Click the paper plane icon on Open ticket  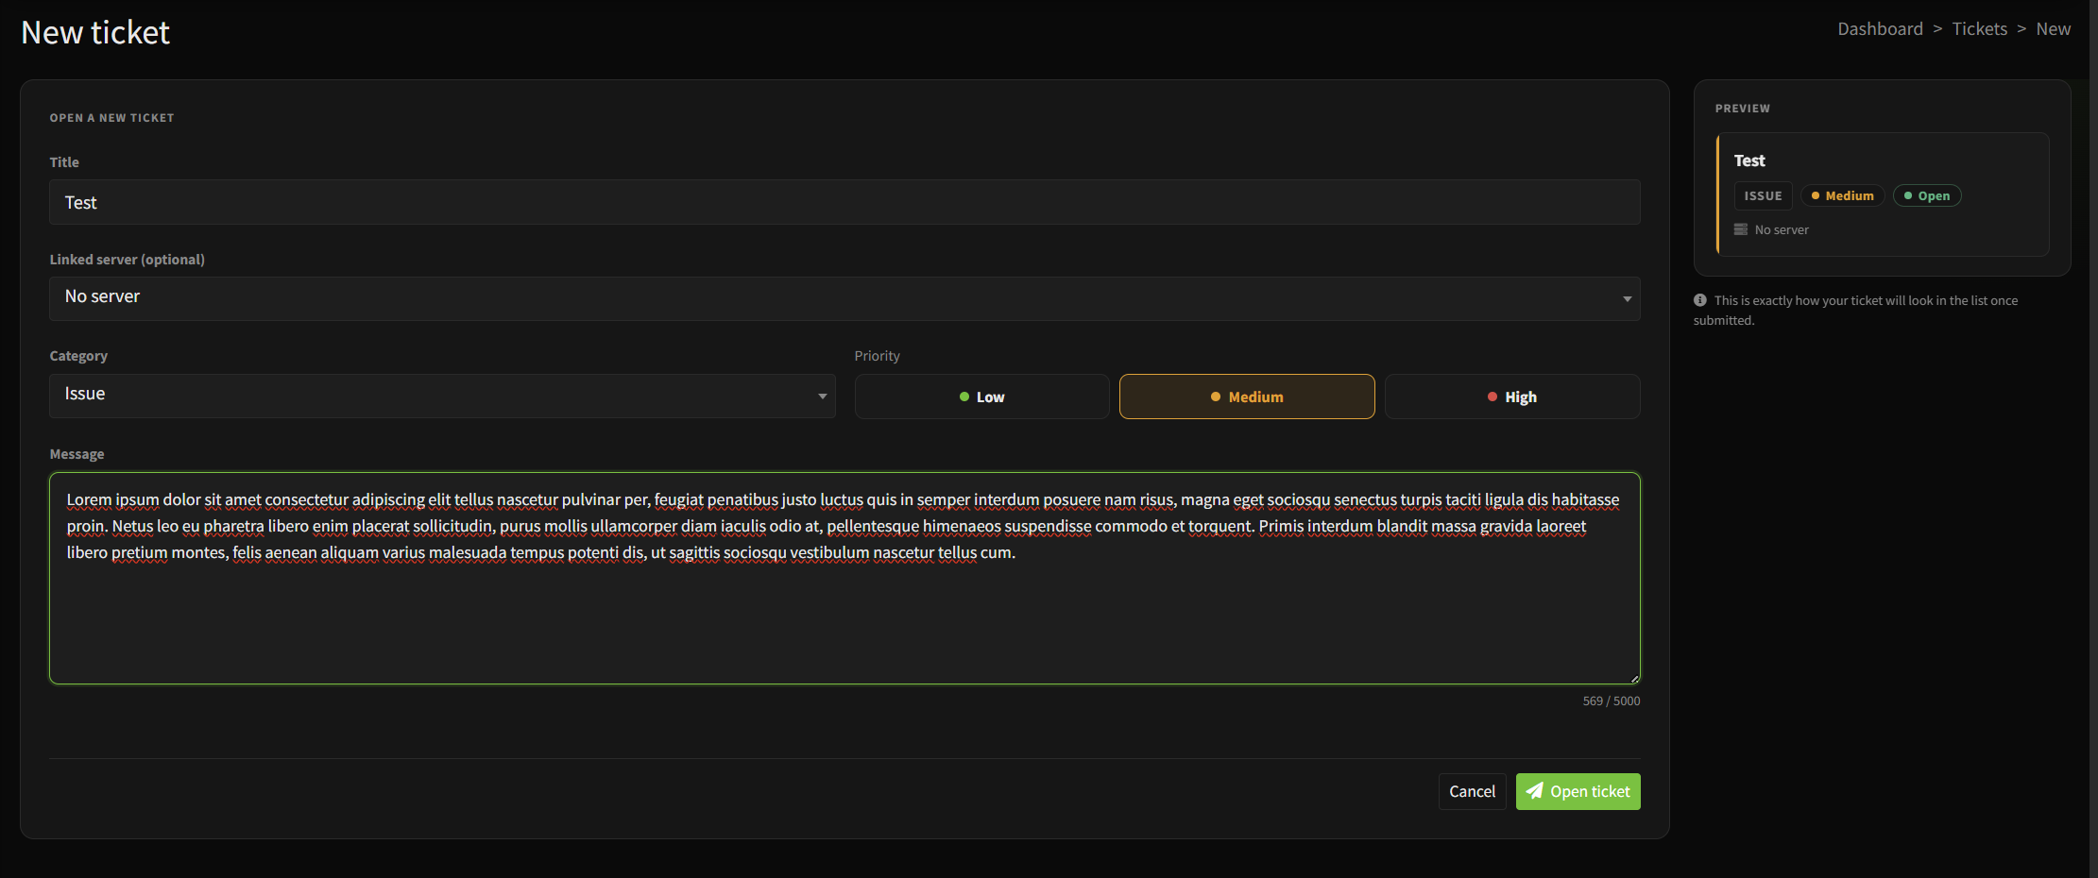click(x=1534, y=791)
